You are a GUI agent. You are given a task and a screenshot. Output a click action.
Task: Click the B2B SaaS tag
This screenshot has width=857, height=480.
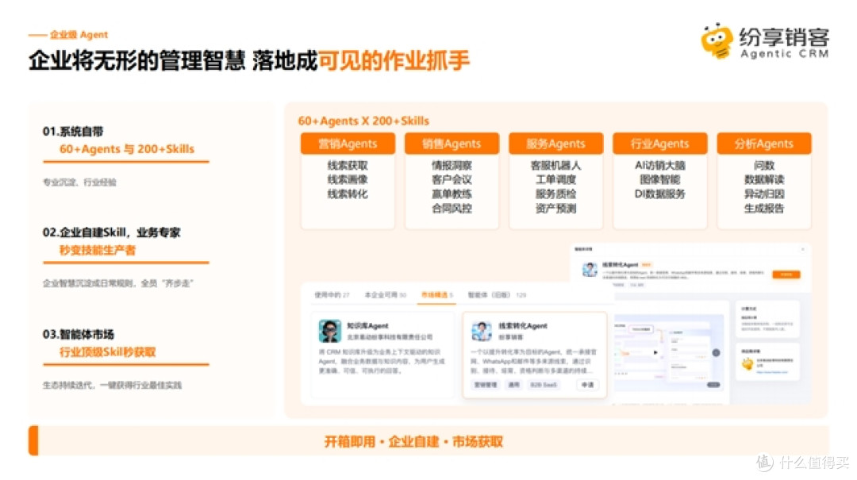pos(544,385)
